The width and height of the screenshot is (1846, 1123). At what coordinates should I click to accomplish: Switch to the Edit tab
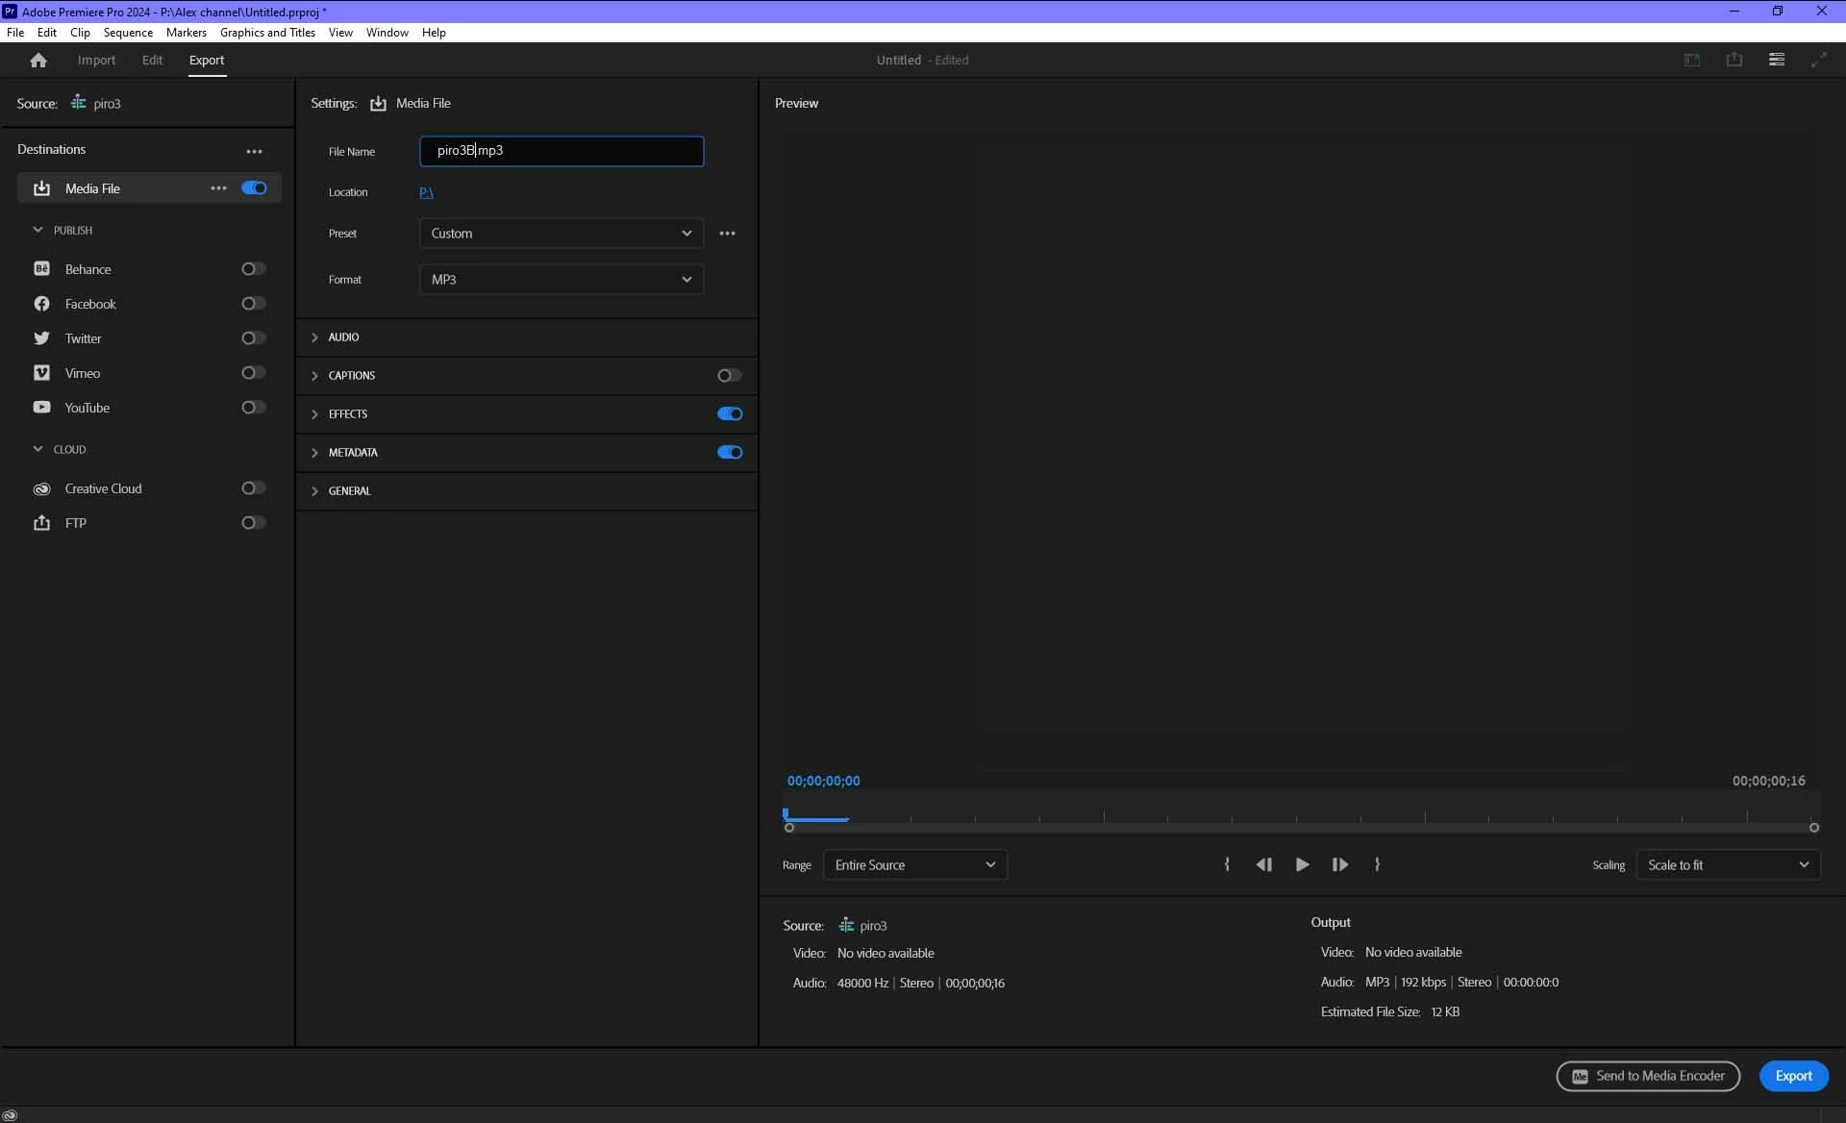[x=152, y=60]
